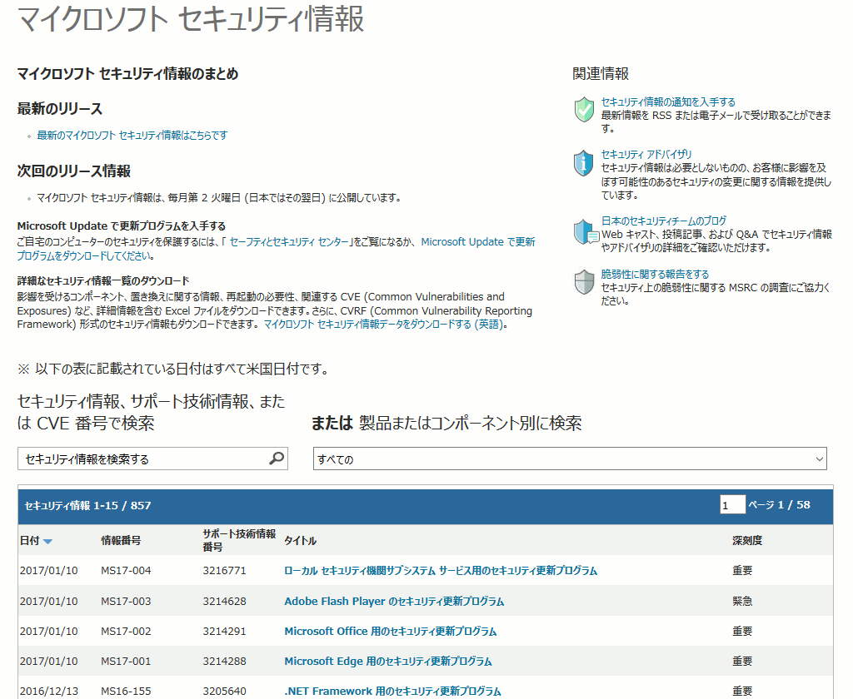853x699 pixels.
Task: Click the サポート技術情報番号 column header
Action: point(239,540)
